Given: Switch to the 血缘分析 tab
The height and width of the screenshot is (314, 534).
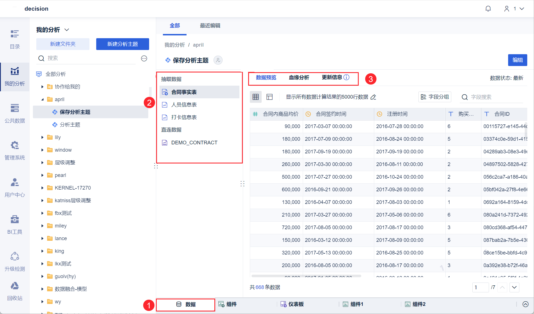Looking at the screenshot, I should 299,78.
